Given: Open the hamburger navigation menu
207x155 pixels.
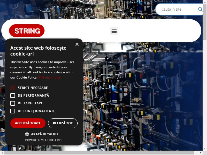Looking at the screenshot, I should pyautogui.click(x=114, y=31).
